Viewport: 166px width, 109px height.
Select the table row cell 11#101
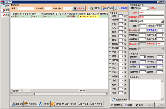tap(37, 17)
